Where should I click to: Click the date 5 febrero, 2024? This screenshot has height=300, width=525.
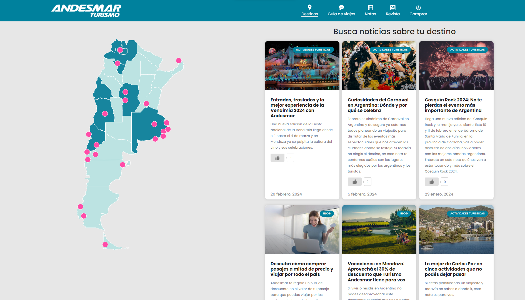coord(362,194)
